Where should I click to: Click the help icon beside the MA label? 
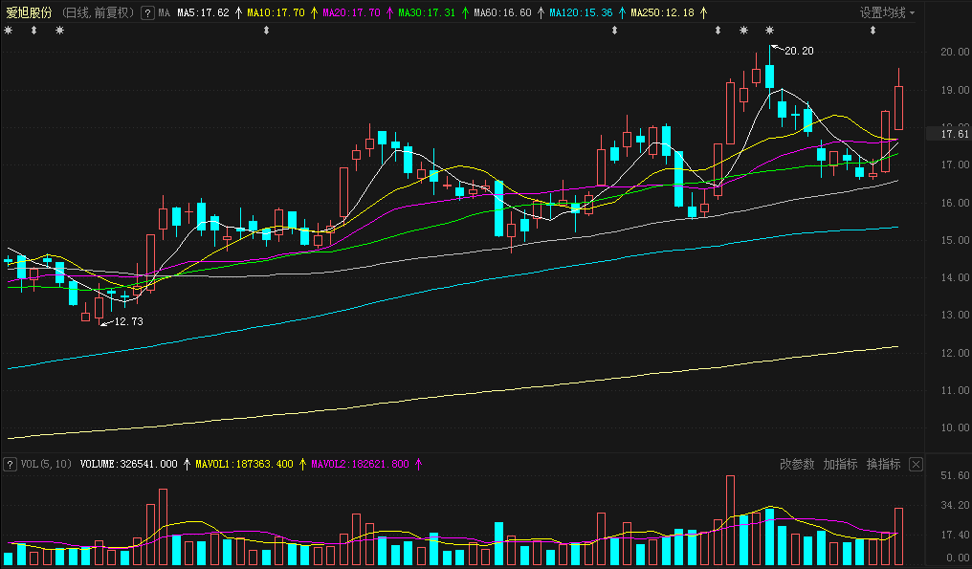(x=146, y=13)
